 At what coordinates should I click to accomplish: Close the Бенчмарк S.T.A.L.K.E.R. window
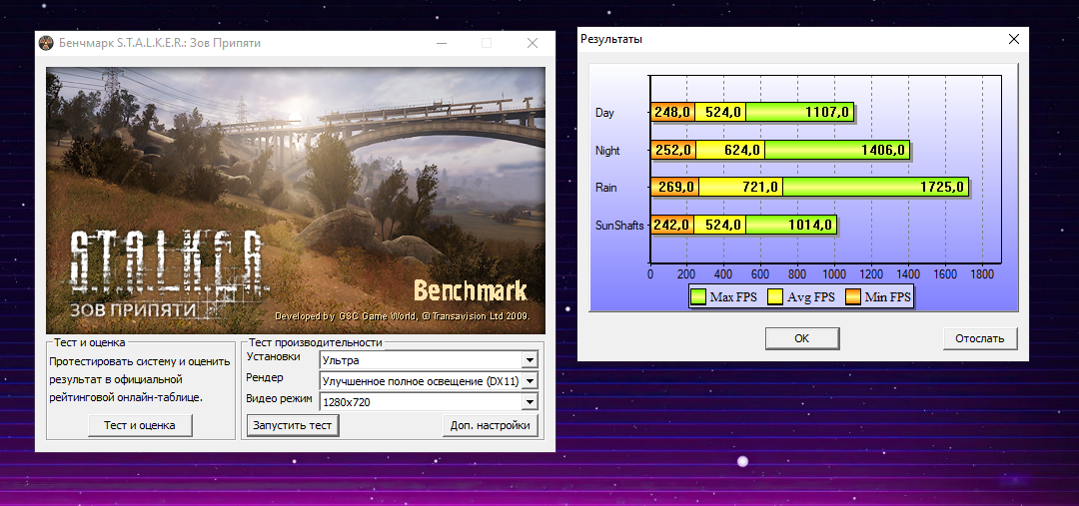pos(532,43)
